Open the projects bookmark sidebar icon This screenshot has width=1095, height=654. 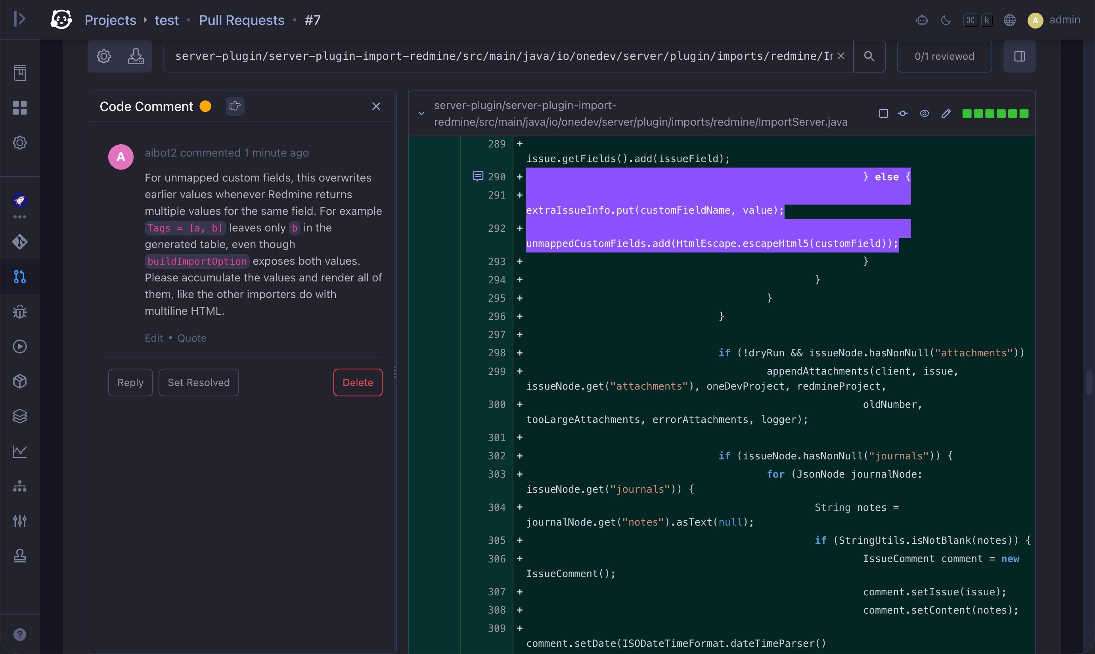pyautogui.click(x=20, y=73)
